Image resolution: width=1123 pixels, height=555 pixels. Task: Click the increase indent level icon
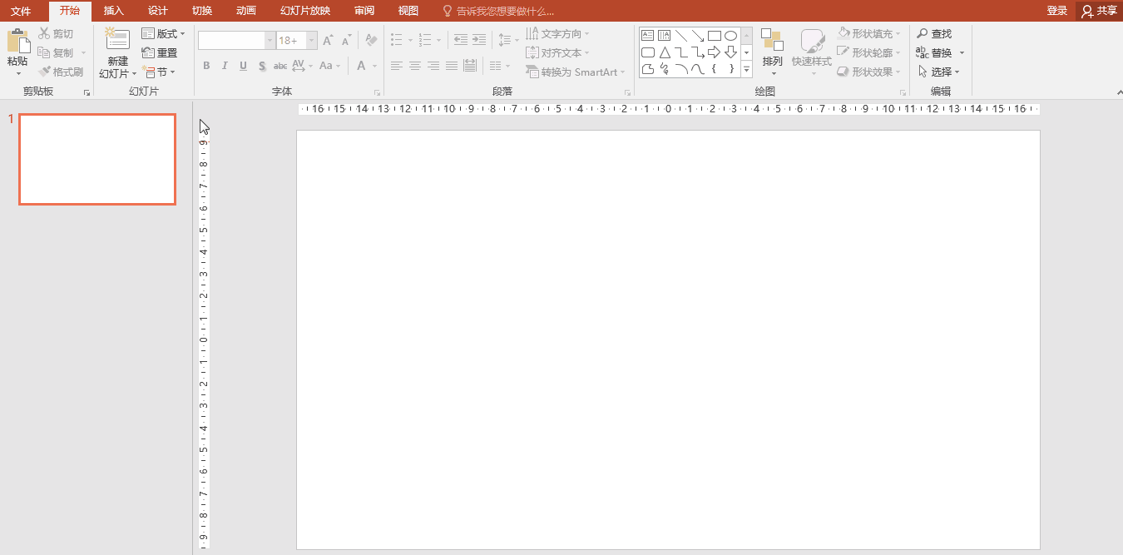(479, 39)
